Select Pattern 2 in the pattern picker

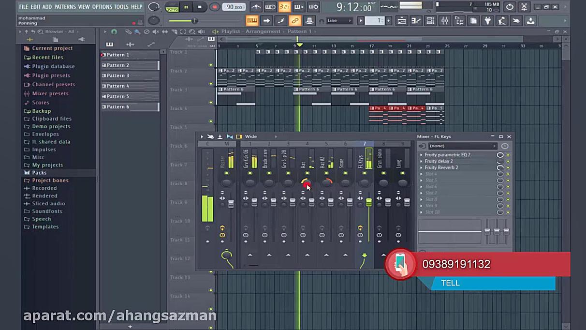(130, 65)
